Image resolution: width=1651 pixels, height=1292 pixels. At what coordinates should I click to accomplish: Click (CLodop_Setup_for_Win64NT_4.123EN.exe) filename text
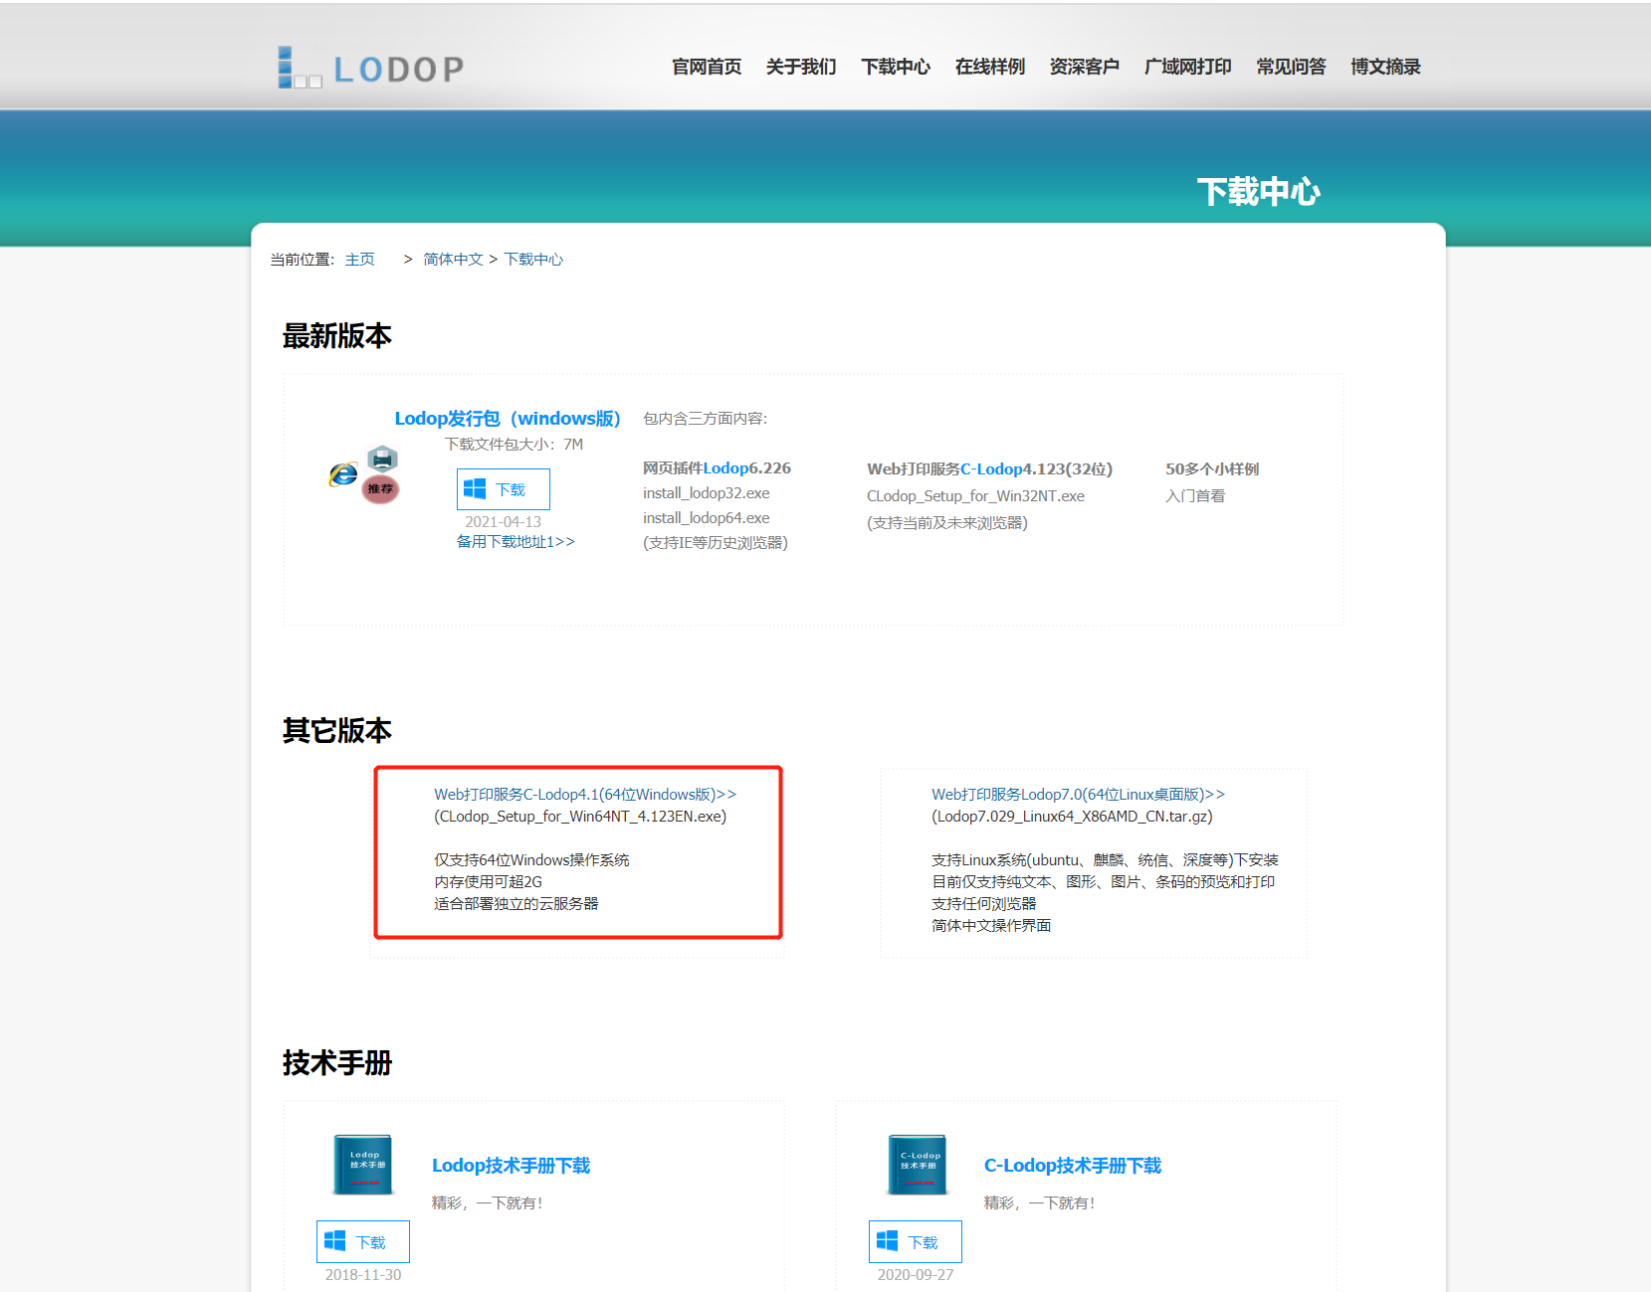(580, 817)
